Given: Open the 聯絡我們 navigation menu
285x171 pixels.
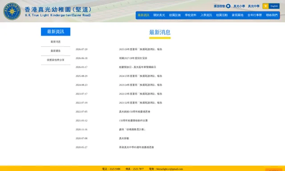Looking at the screenshot, I should (272, 15).
